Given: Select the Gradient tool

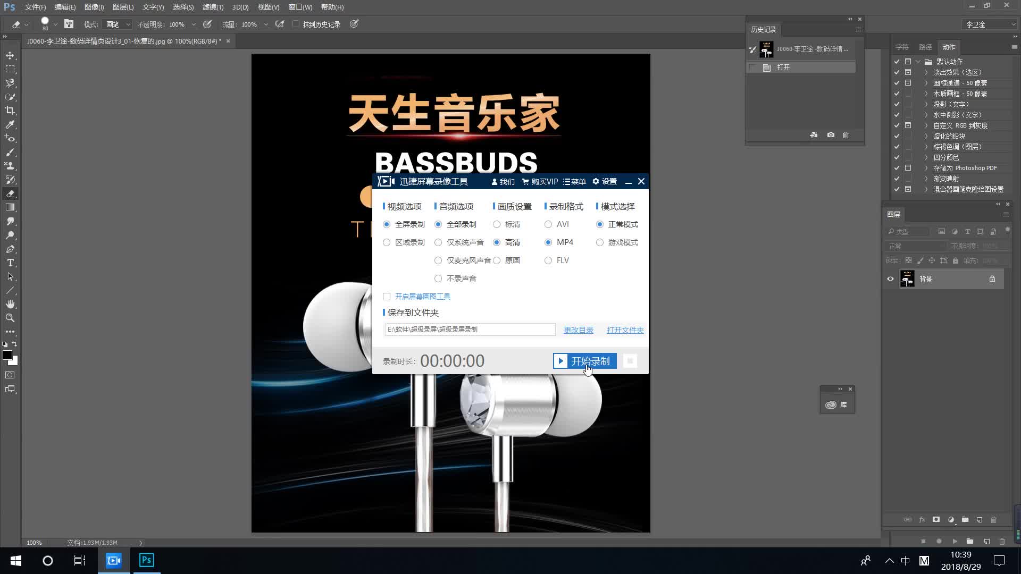Looking at the screenshot, I should (x=10, y=207).
